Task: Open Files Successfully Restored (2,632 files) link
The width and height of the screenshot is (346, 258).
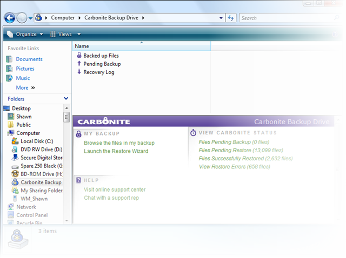Action: tap(245, 159)
